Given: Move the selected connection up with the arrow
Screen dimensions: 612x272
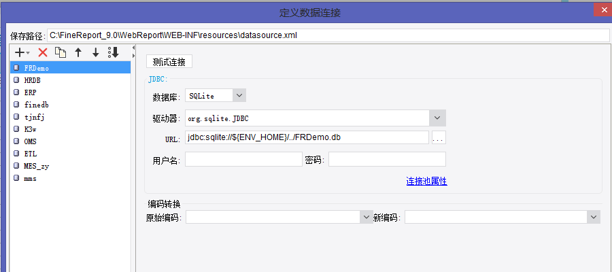Looking at the screenshot, I should (78, 52).
